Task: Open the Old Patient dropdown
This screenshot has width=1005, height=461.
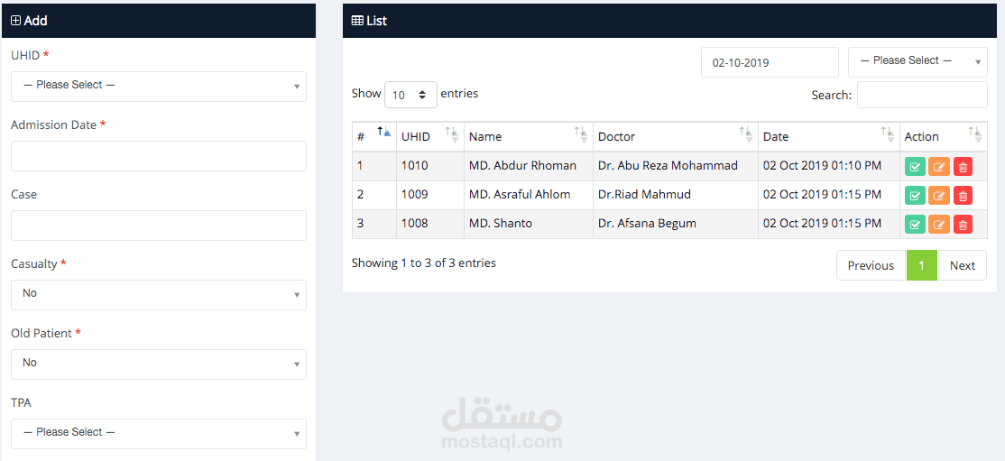Action: click(159, 364)
